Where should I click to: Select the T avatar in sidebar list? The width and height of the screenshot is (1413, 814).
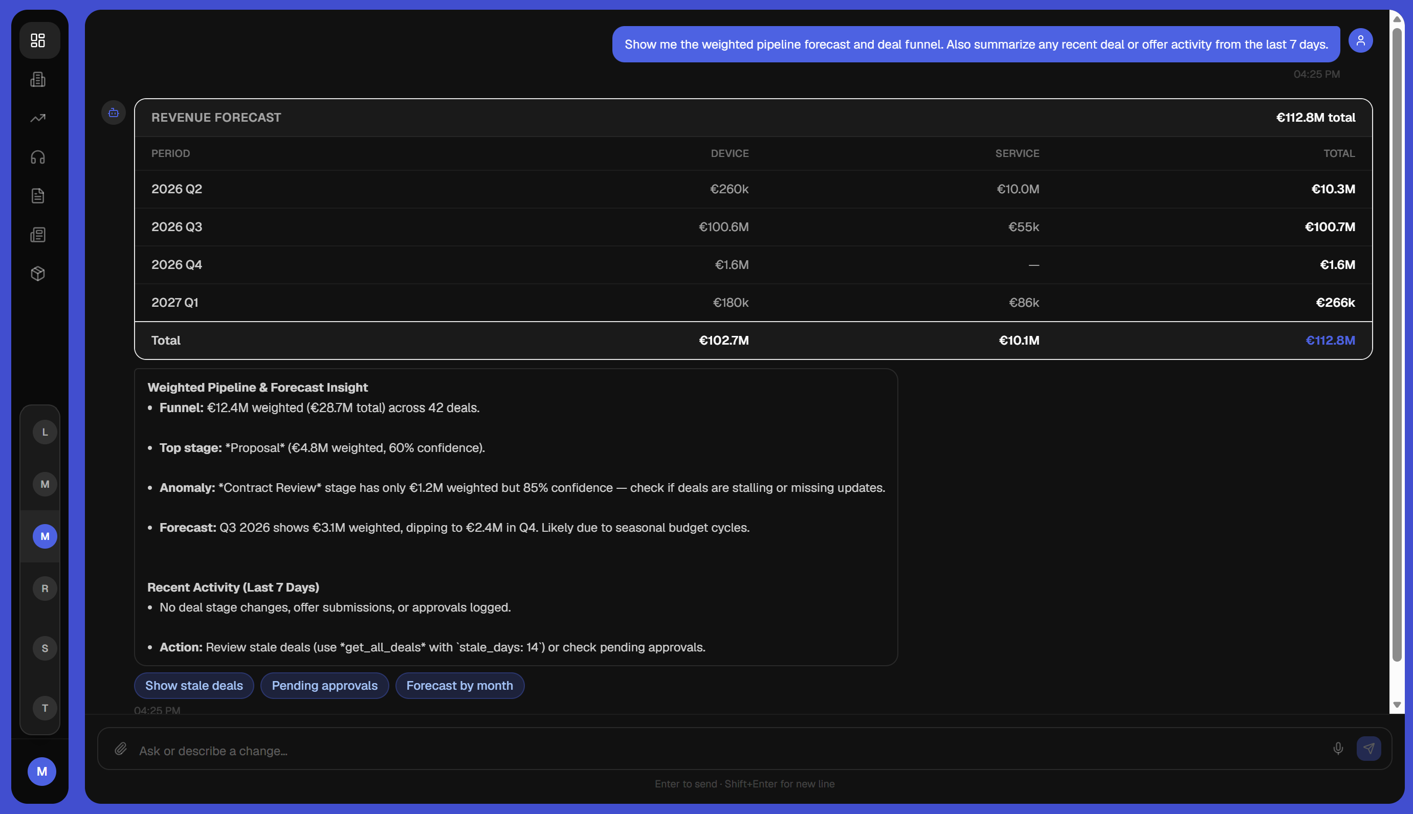tap(45, 708)
